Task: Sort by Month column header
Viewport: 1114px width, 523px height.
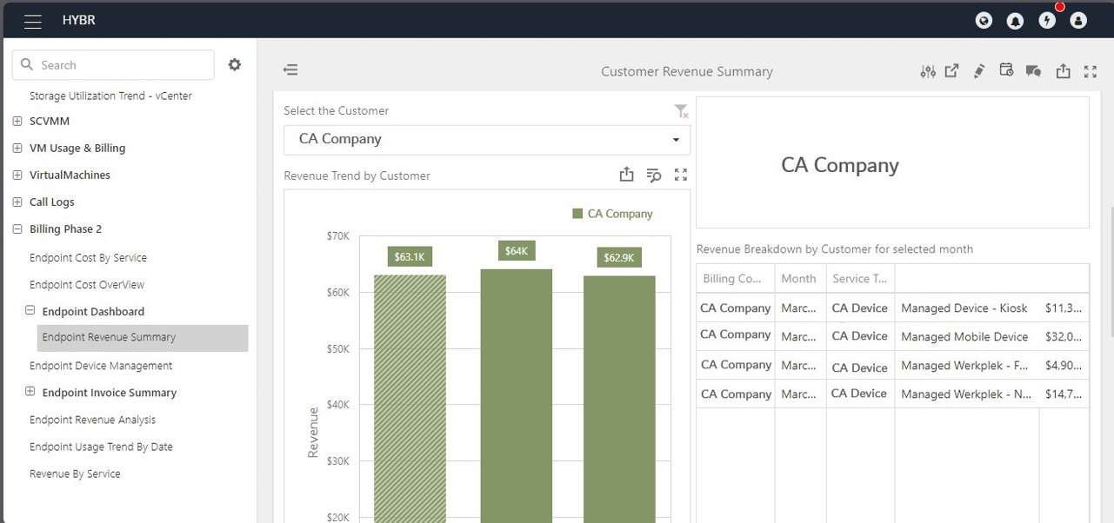Action: [800, 279]
